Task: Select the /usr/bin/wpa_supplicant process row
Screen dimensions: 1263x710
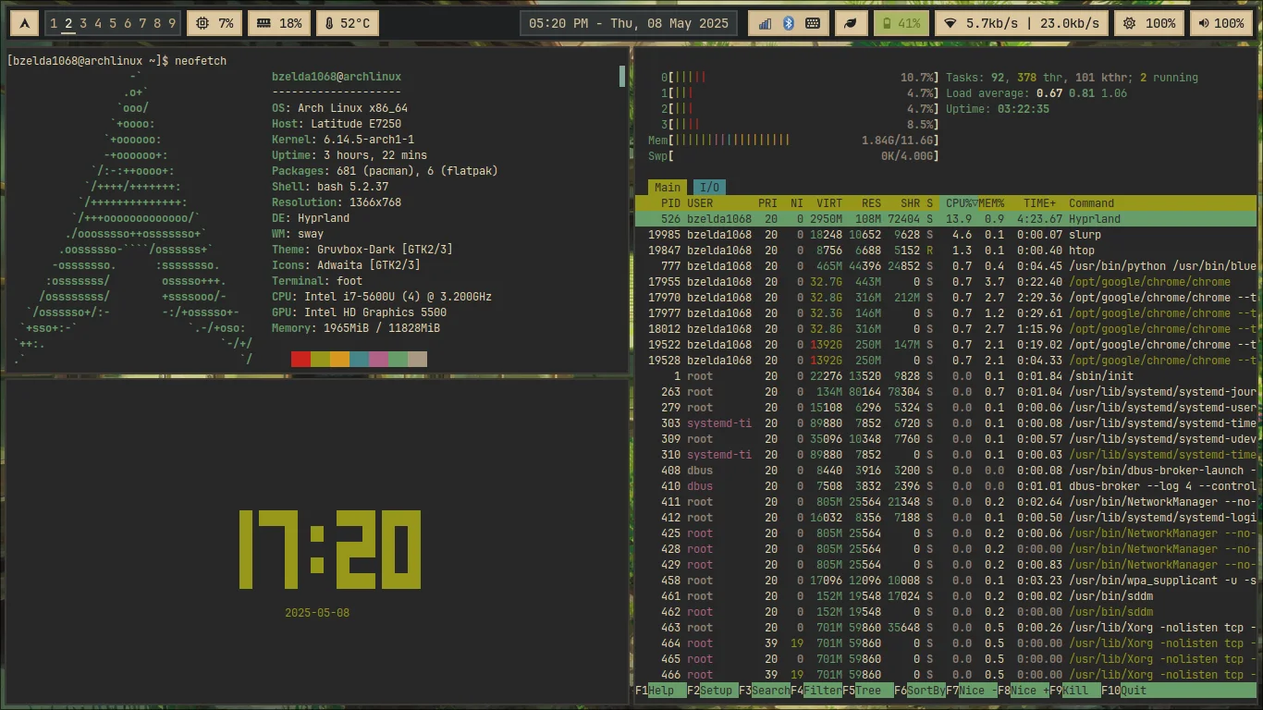Action: (945, 581)
